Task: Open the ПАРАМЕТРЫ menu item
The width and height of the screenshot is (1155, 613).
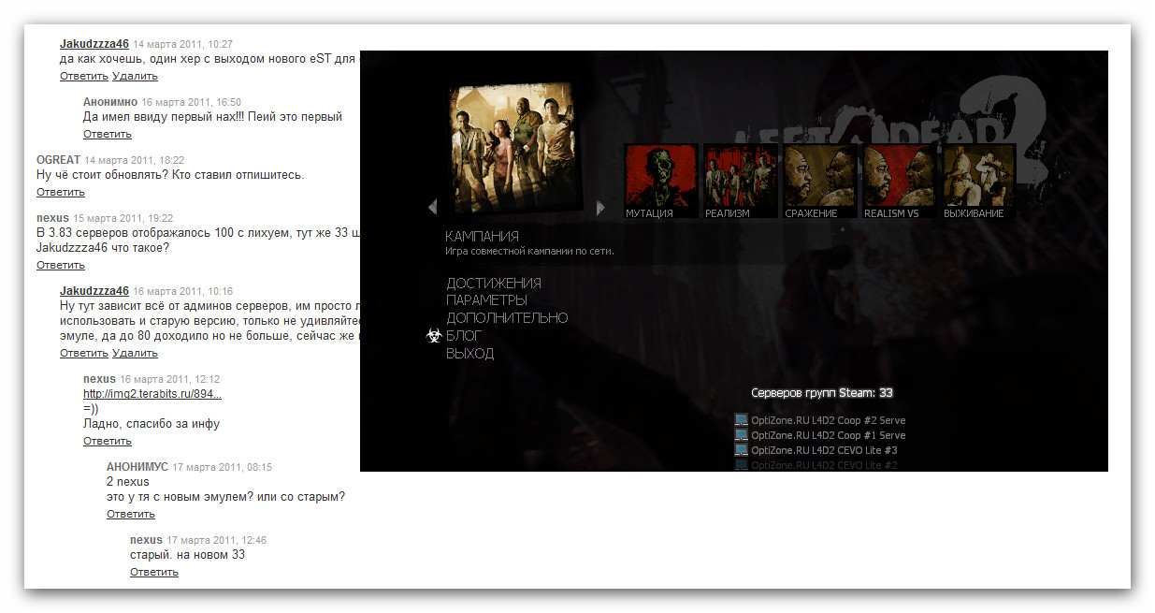Action: 486,300
